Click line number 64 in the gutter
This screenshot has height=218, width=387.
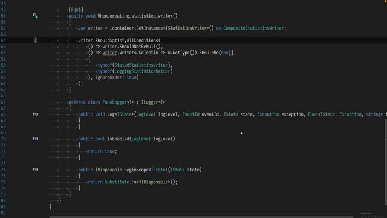[x=3, y=102]
